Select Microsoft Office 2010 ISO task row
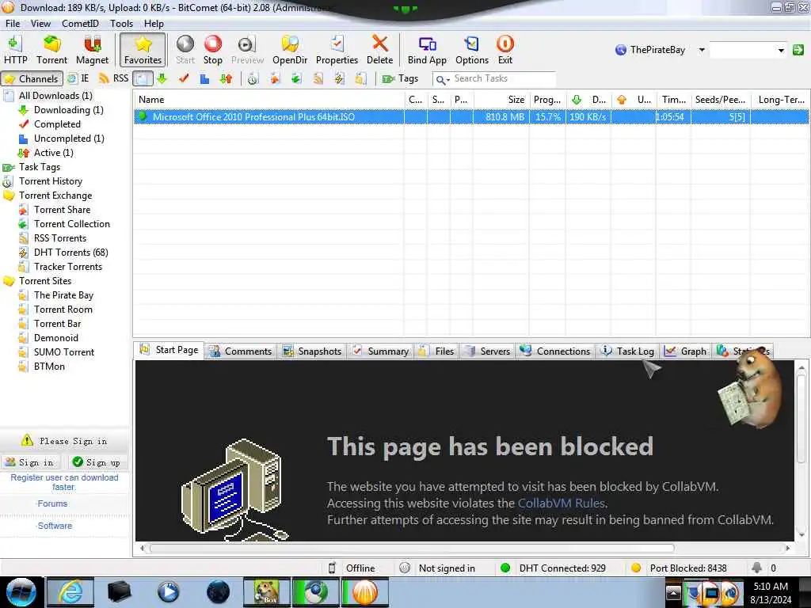This screenshot has height=608, width=811. [x=471, y=117]
